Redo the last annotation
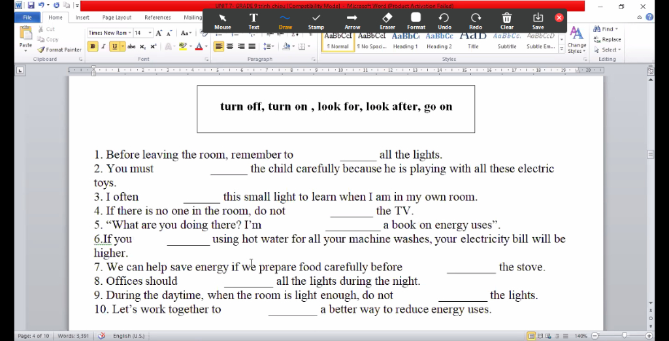Screen dimensions: 669x341 [476, 21]
